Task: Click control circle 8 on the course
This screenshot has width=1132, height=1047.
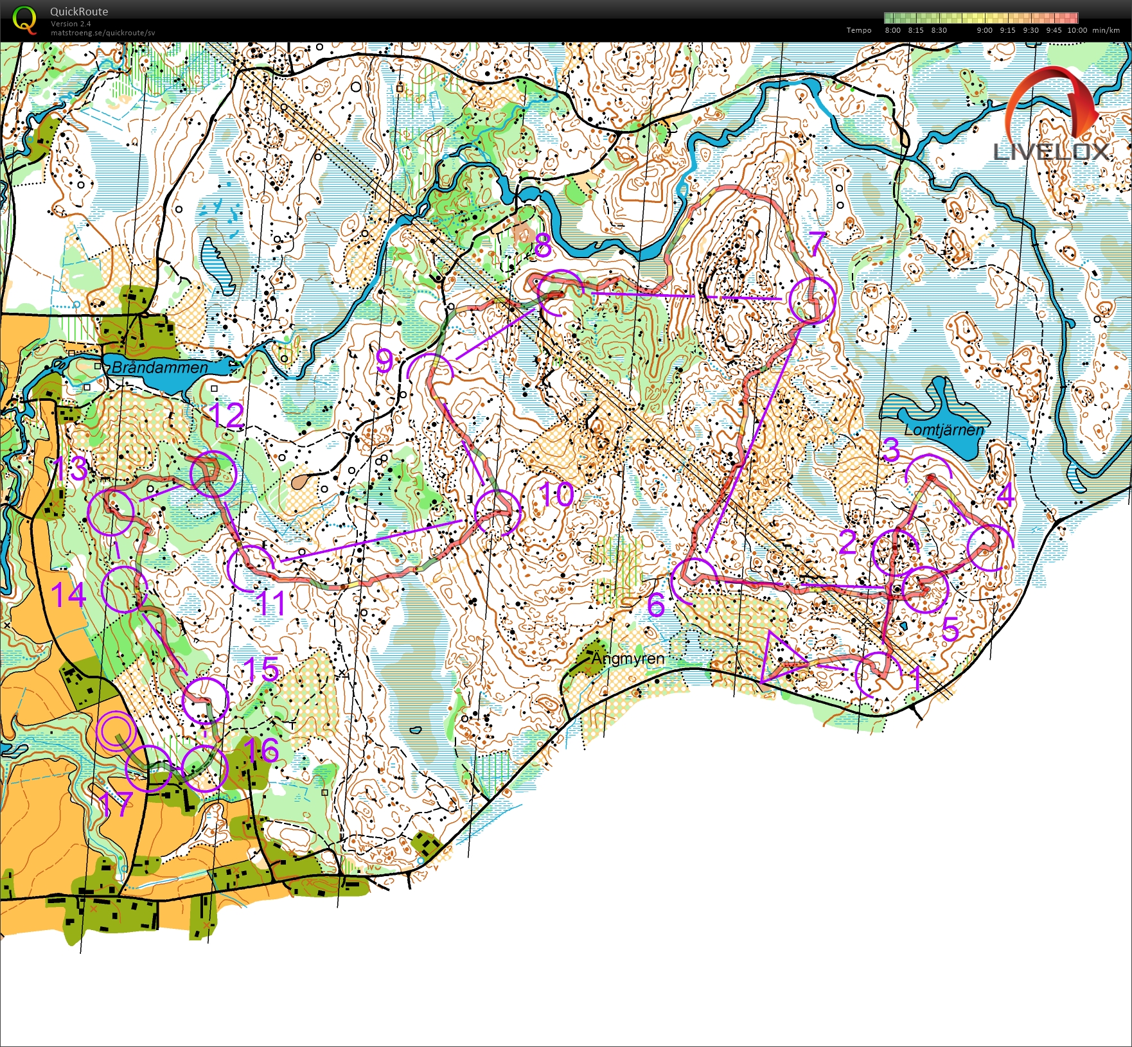Action: coord(560,292)
